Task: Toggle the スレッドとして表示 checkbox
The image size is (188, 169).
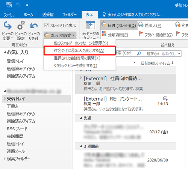Action: tap(47, 26)
